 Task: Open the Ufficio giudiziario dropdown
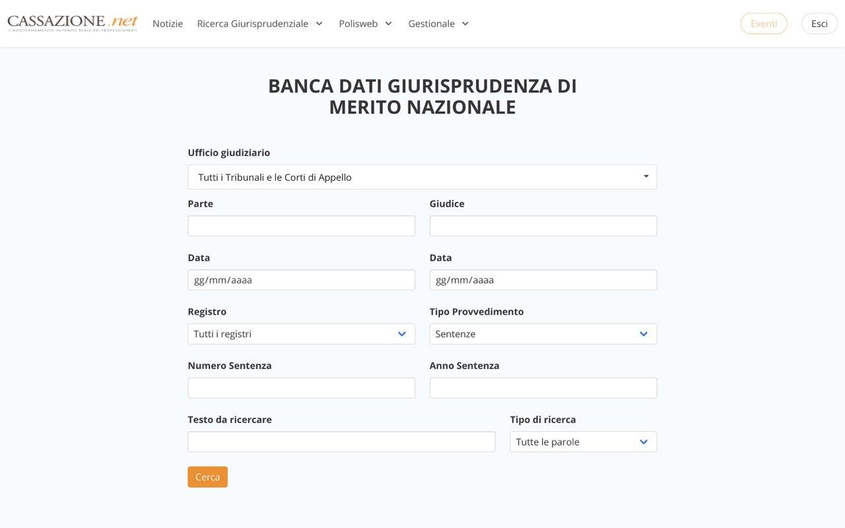[x=422, y=177]
